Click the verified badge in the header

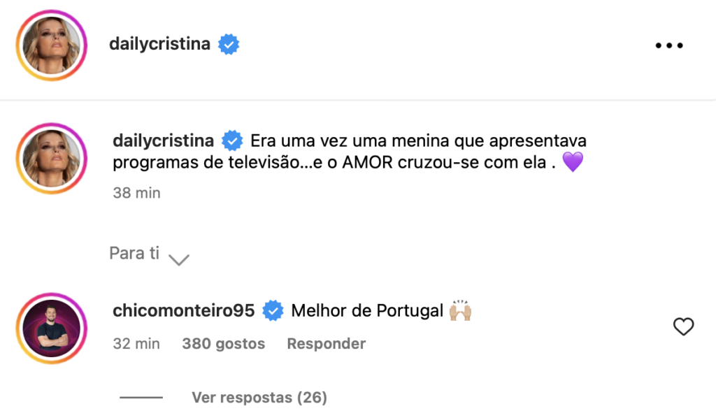229,44
